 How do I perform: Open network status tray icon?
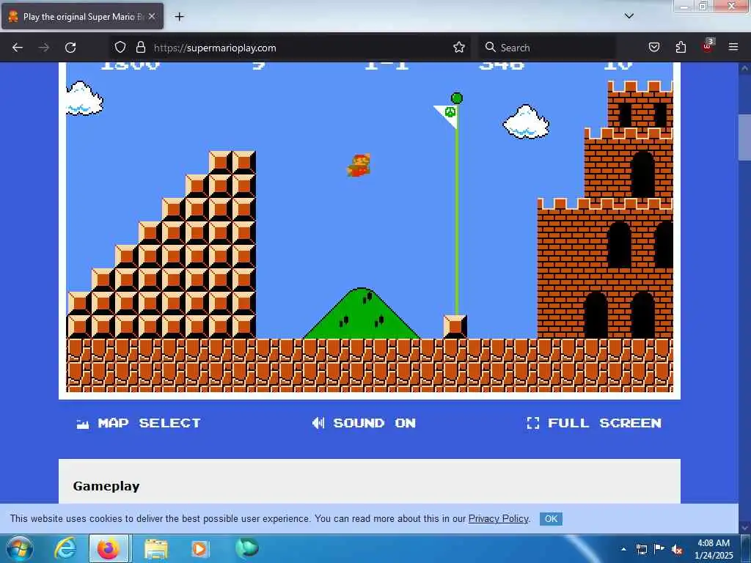point(641,549)
